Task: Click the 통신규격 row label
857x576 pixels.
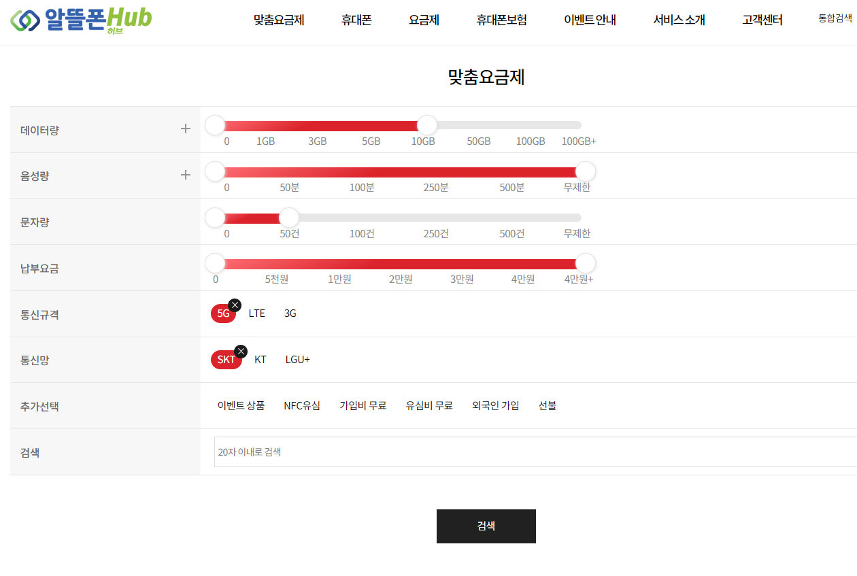Action: pos(39,315)
